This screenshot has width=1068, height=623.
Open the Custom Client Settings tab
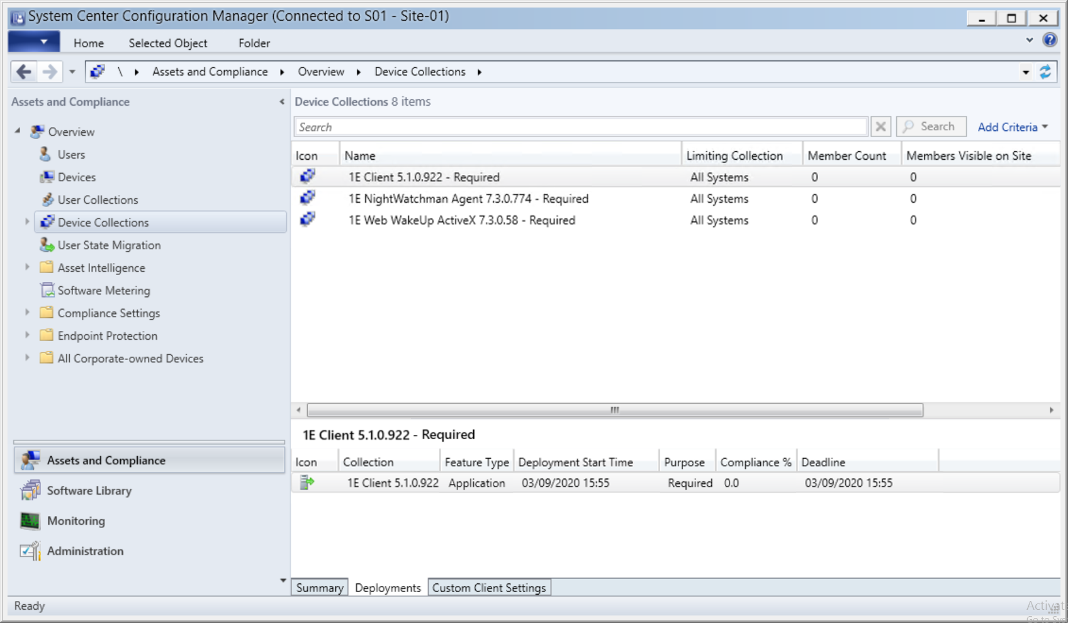click(x=489, y=588)
